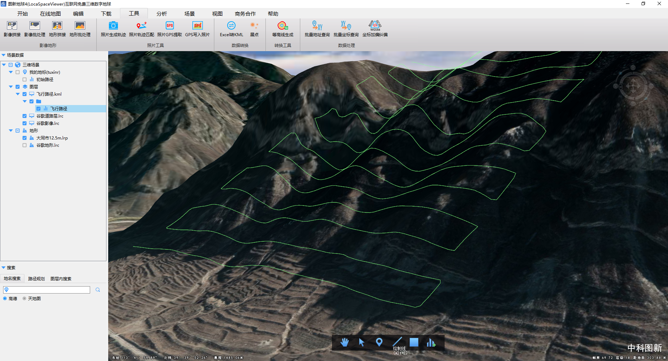Activate the draw line tool in bottom toolbar

coord(397,342)
